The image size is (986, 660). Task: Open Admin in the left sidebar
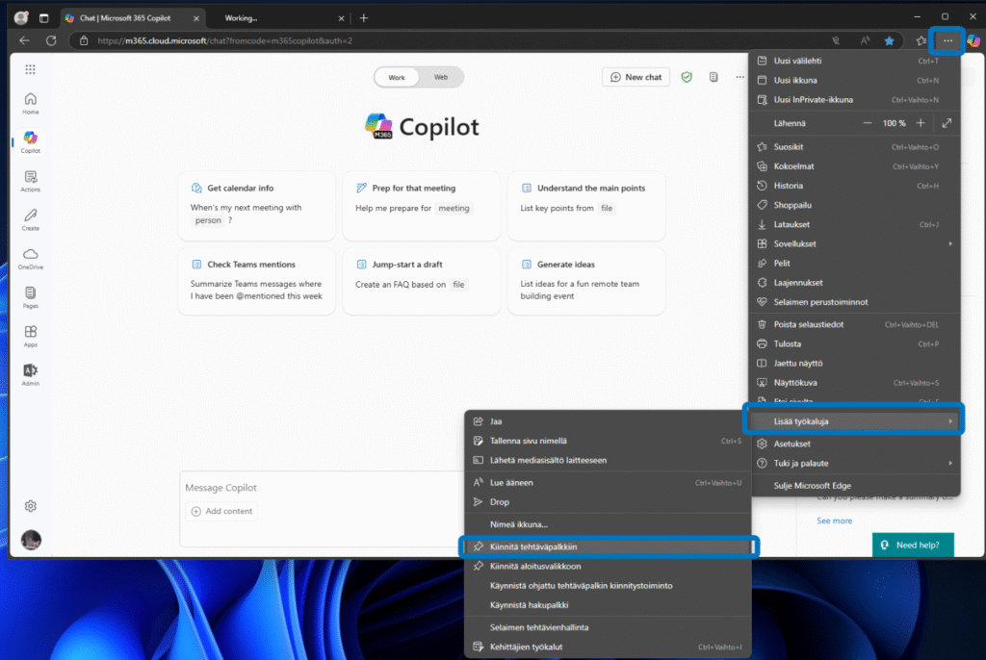point(30,374)
